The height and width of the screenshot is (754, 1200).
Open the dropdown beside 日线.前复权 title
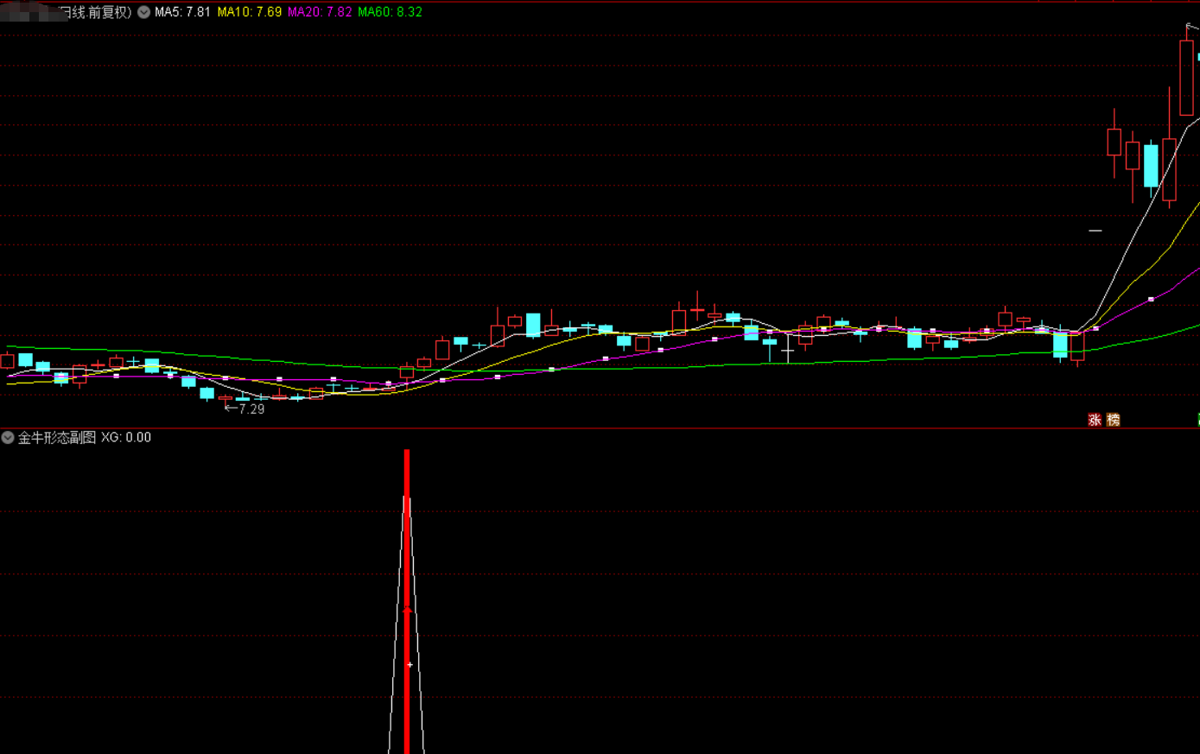(x=143, y=12)
